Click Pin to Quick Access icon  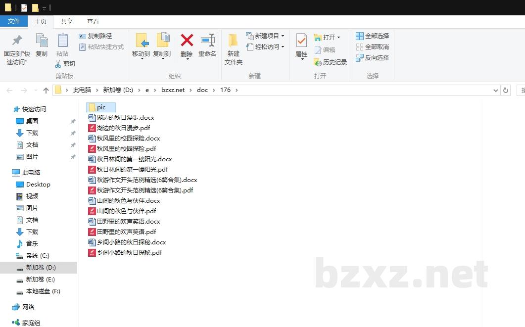pyautogui.click(x=17, y=41)
